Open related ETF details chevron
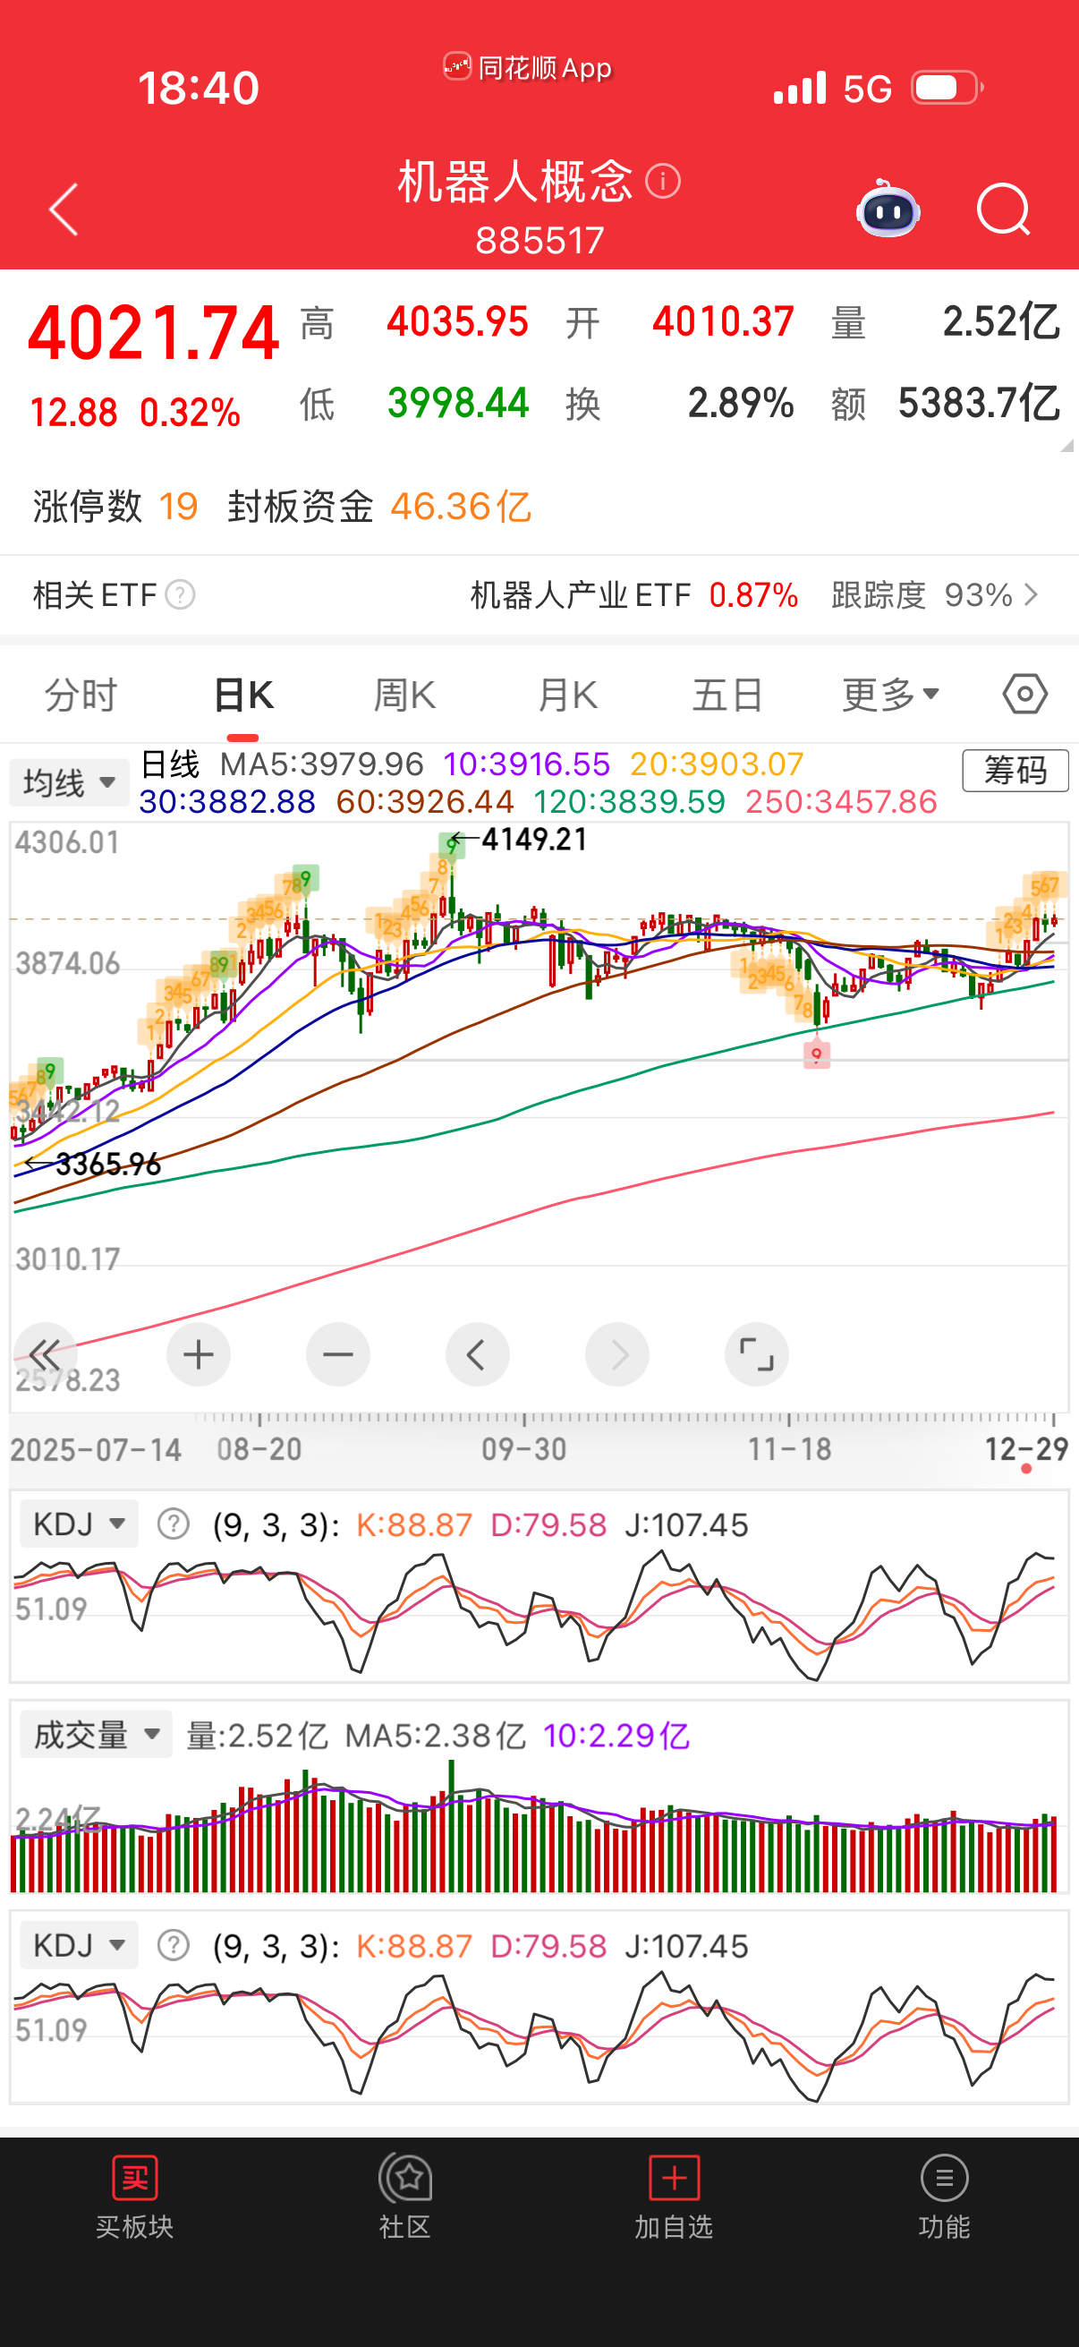The width and height of the screenshot is (1079, 2347). (x=1032, y=595)
